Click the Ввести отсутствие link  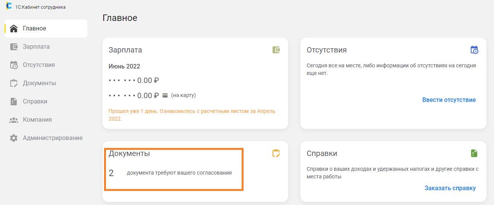tap(449, 100)
